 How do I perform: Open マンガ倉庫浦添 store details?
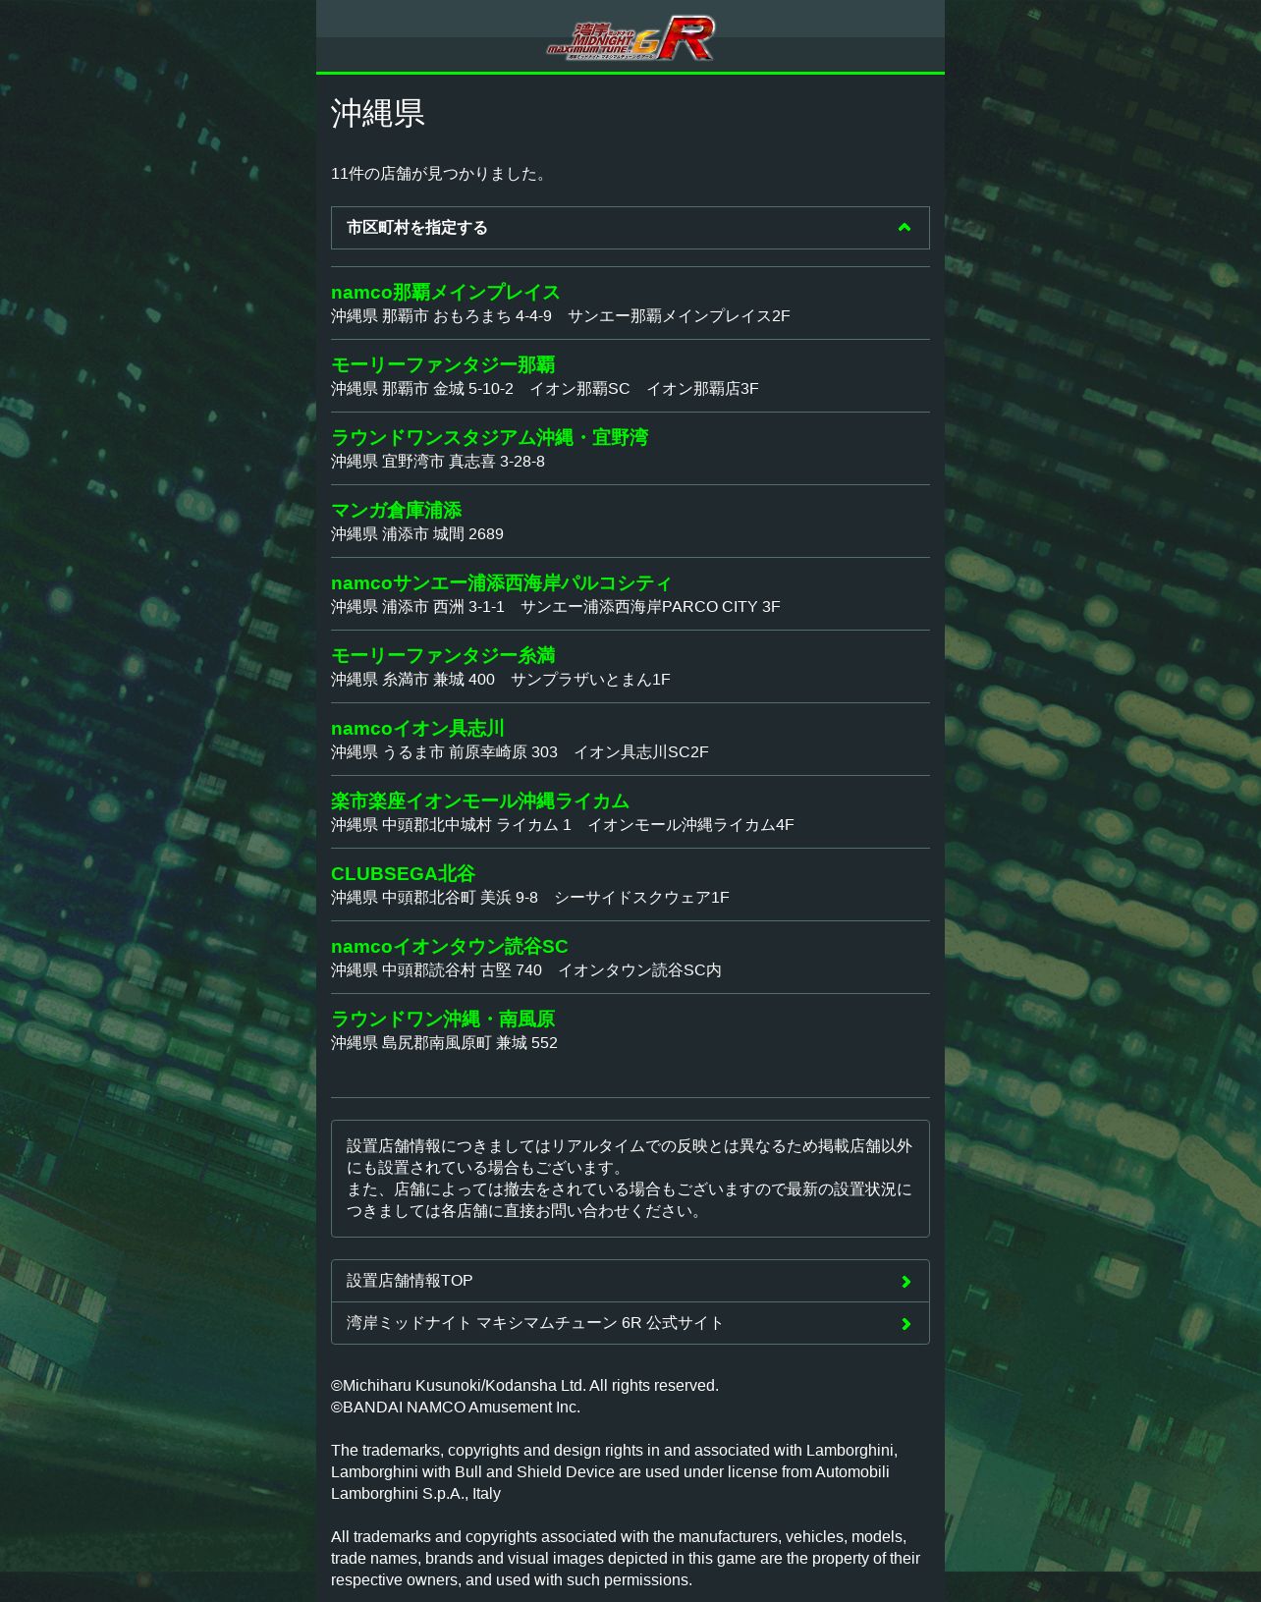[396, 510]
